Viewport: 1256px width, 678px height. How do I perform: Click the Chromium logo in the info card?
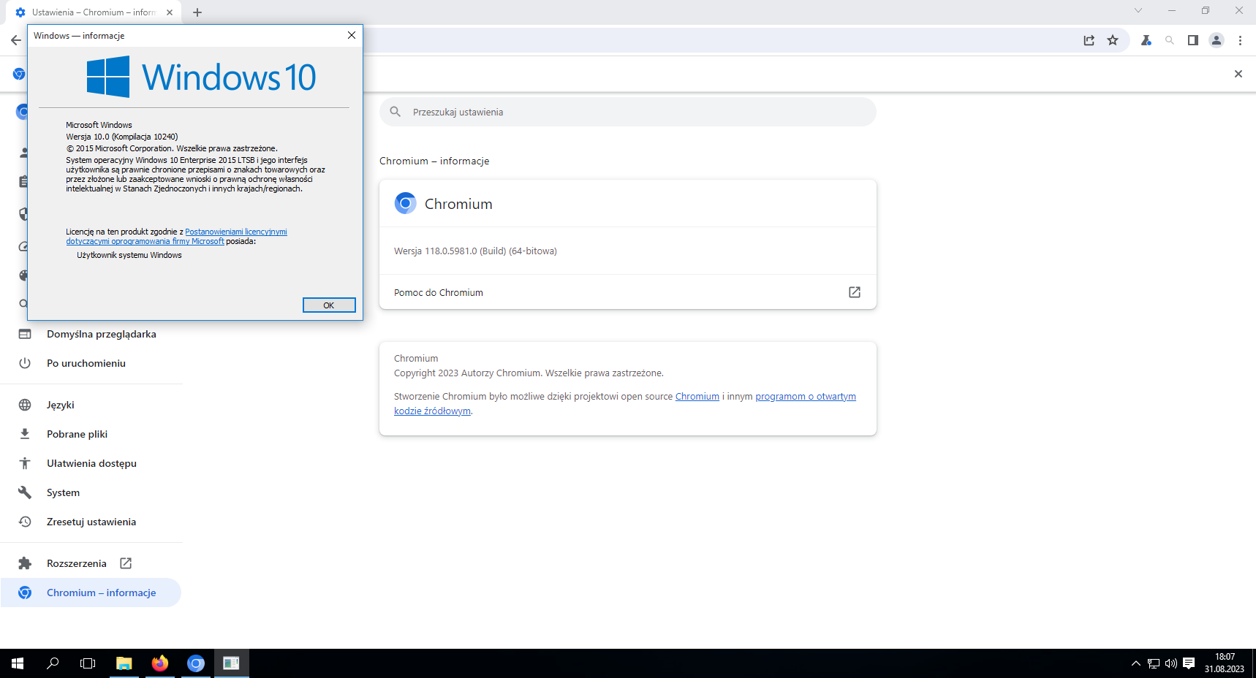tap(405, 203)
